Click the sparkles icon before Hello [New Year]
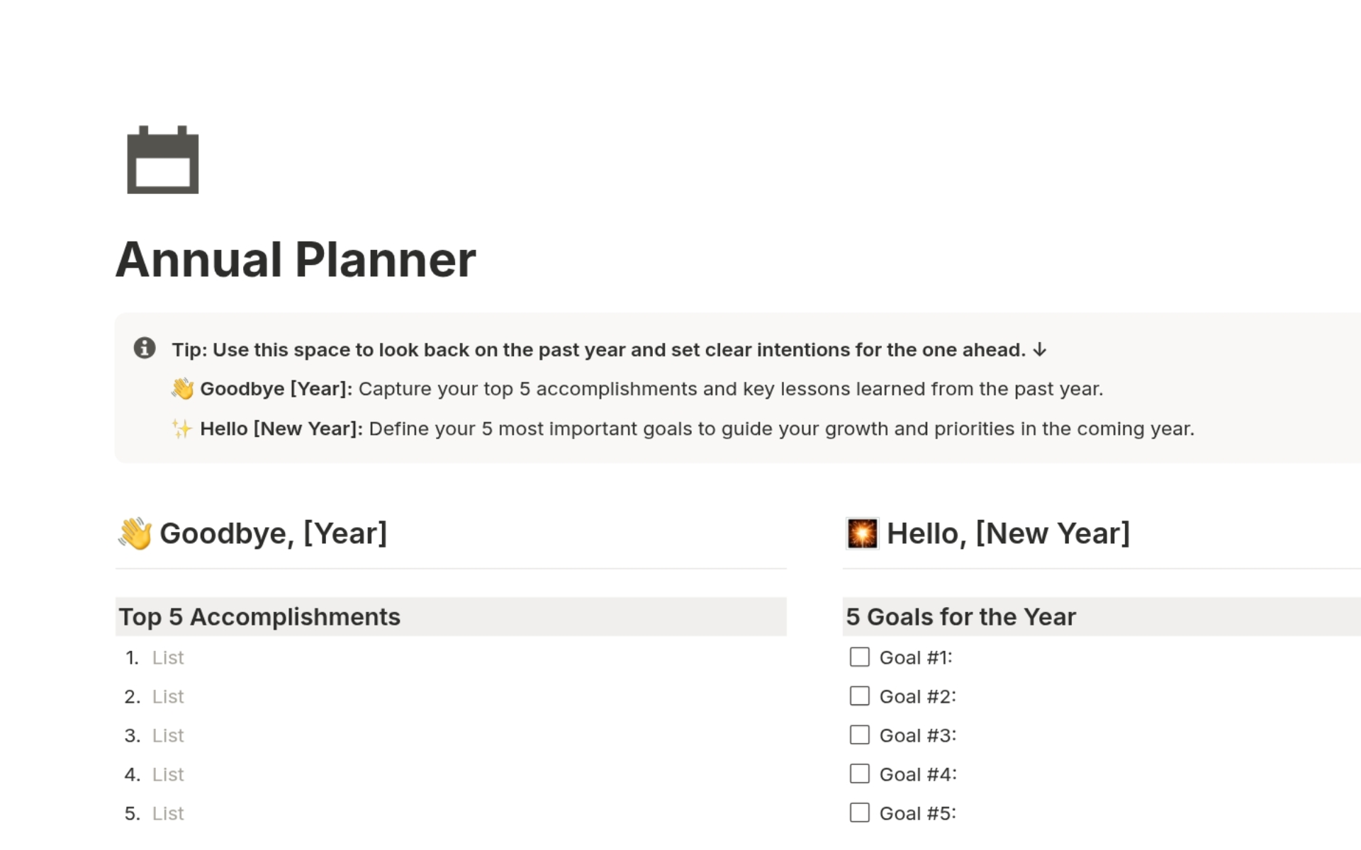The image size is (1361, 850). (183, 428)
